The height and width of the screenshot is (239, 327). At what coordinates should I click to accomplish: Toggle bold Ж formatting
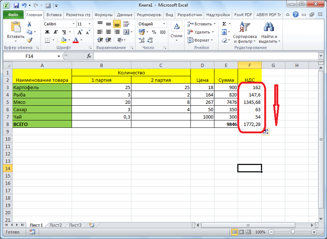(47, 32)
